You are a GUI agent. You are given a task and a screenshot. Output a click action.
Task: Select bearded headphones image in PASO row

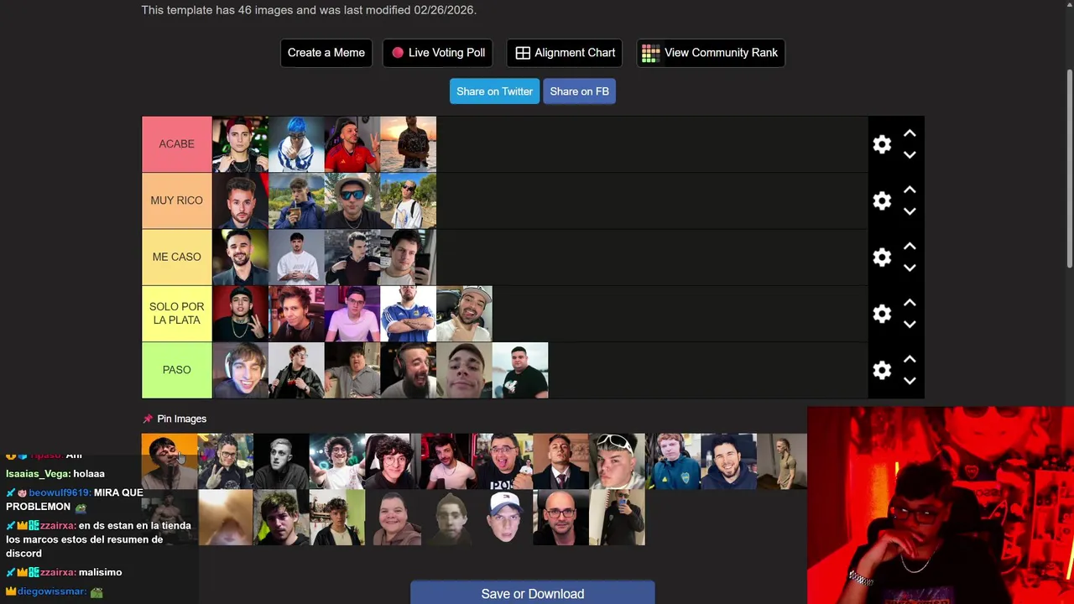coord(408,370)
